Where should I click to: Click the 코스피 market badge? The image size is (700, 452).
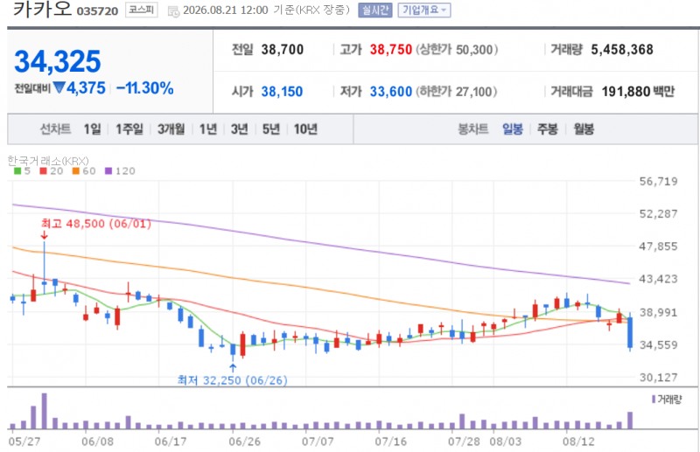pyautogui.click(x=142, y=10)
